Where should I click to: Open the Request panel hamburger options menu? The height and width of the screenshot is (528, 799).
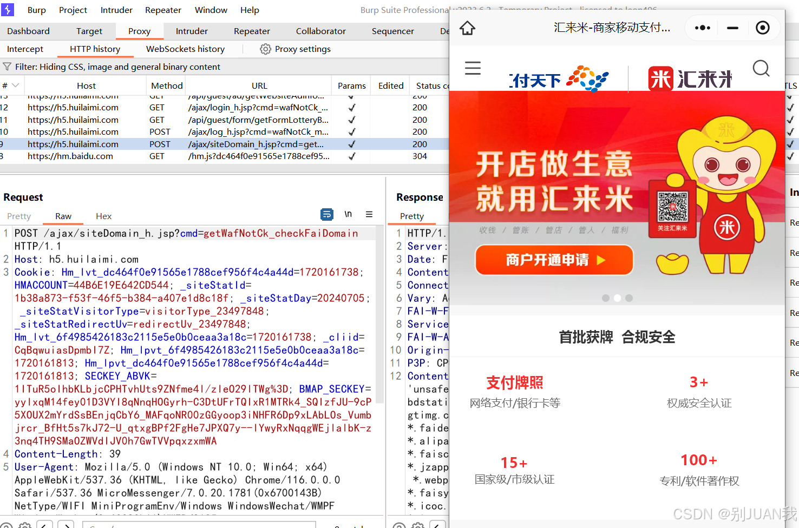369,214
